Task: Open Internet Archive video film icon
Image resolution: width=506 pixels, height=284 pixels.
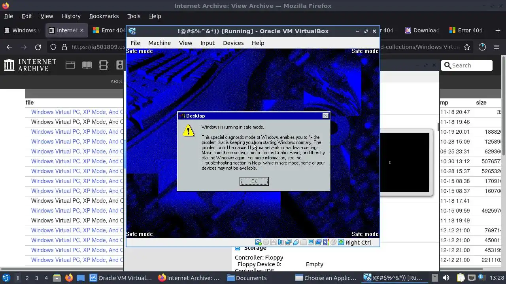Action: (x=104, y=65)
